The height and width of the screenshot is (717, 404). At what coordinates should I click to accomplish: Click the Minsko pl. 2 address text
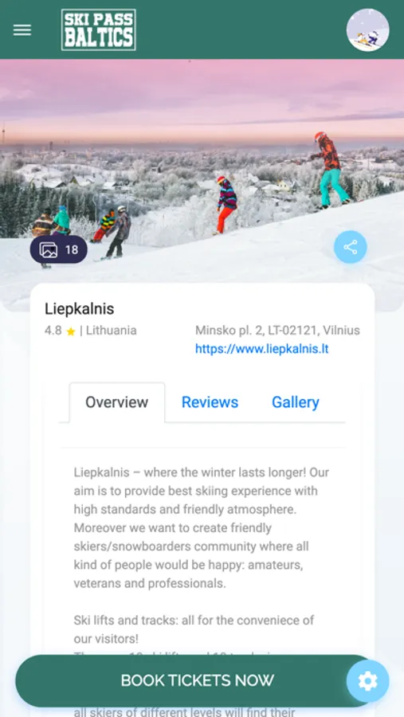point(278,330)
